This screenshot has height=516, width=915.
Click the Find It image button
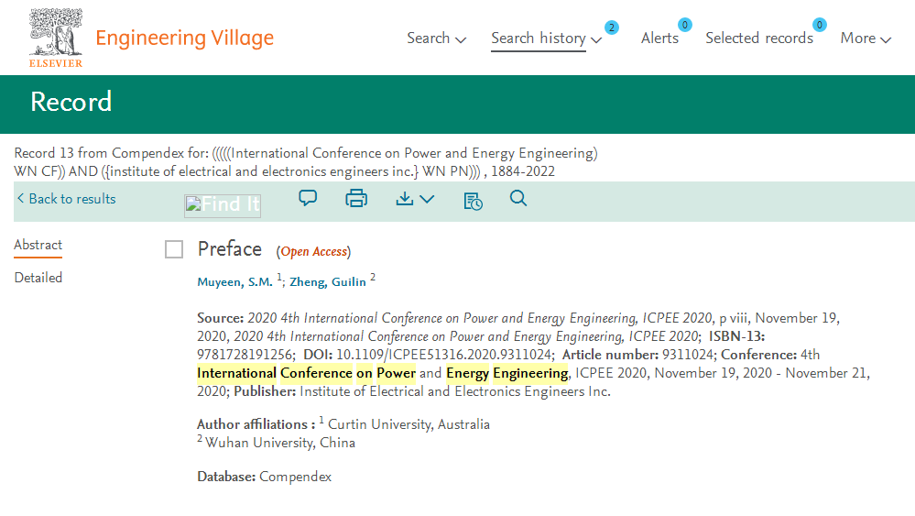[223, 205]
